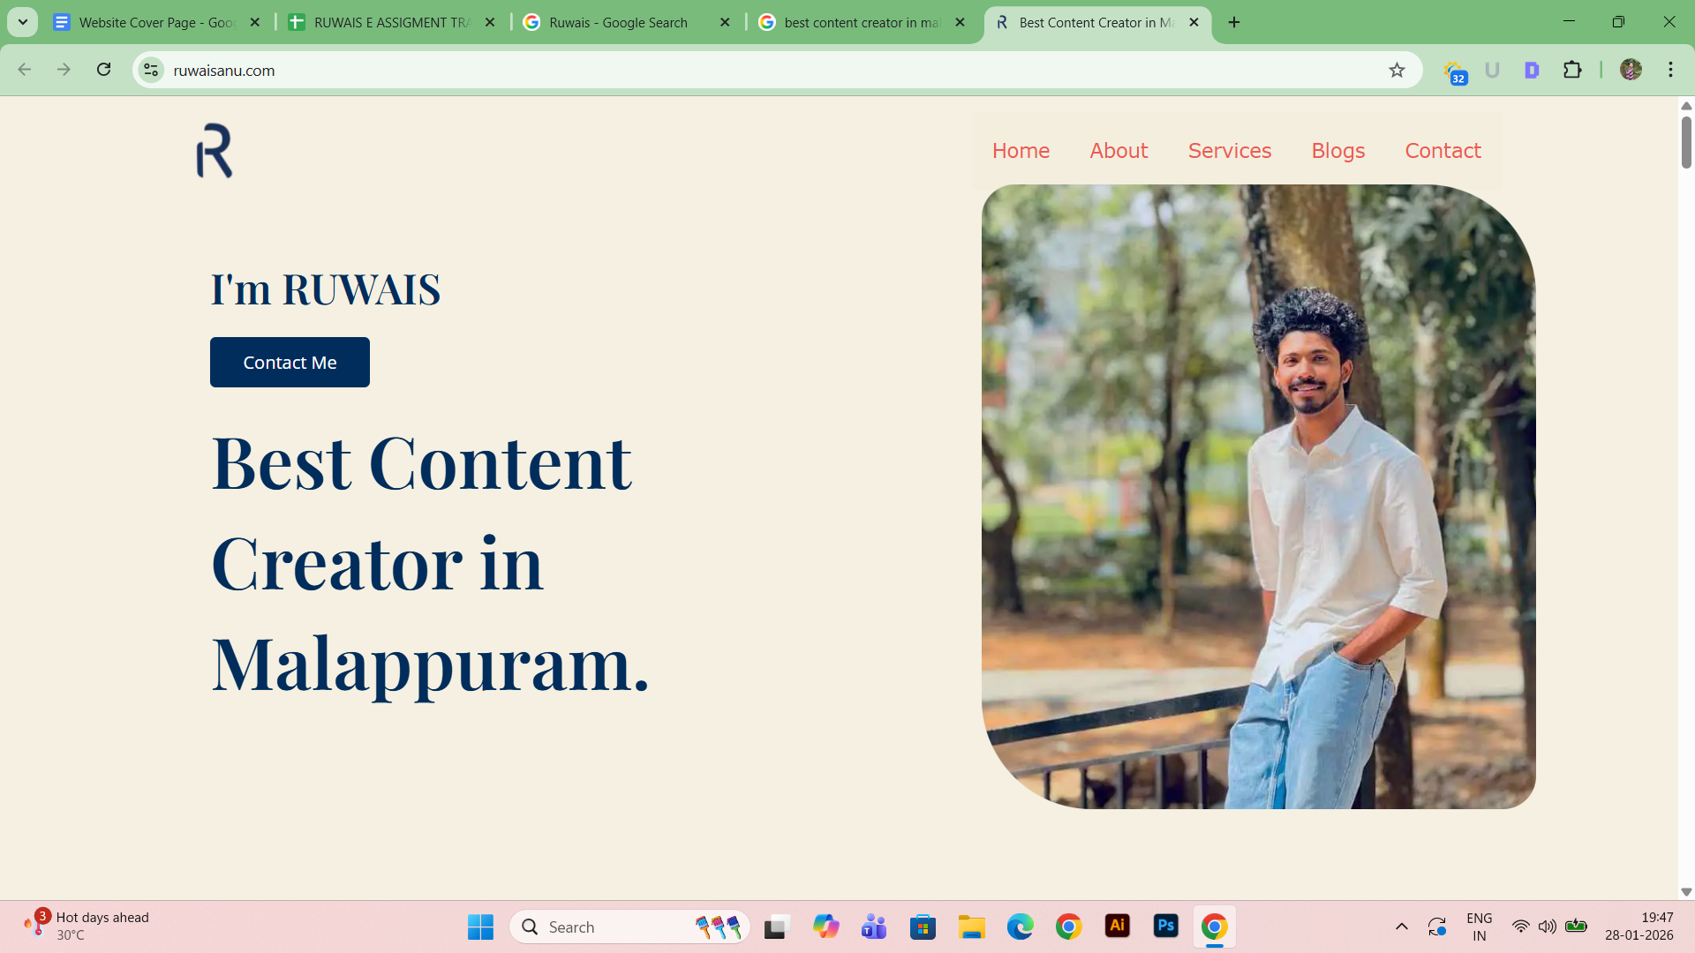Click the site information icon in address bar

[x=151, y=70]
